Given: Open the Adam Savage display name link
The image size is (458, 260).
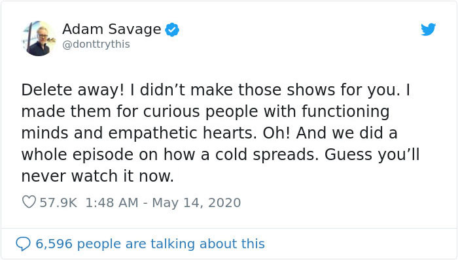Looking at the screenshot, I should [112, 29].
